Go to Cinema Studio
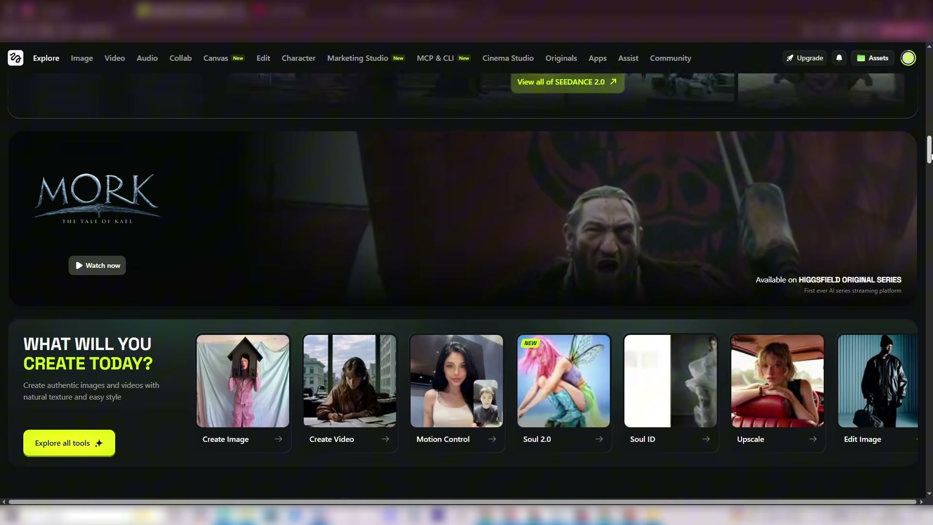Image resolution: width=933 pixels, height=525 pixels. click(508, 58)
